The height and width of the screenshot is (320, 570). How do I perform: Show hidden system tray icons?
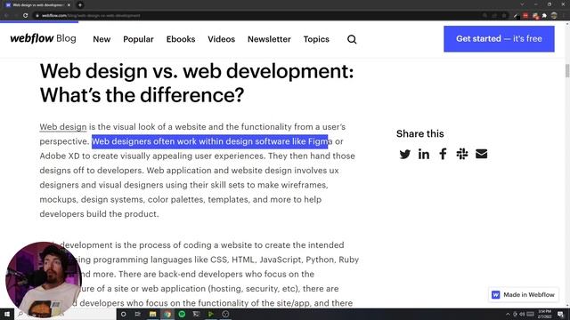(508, 314)
